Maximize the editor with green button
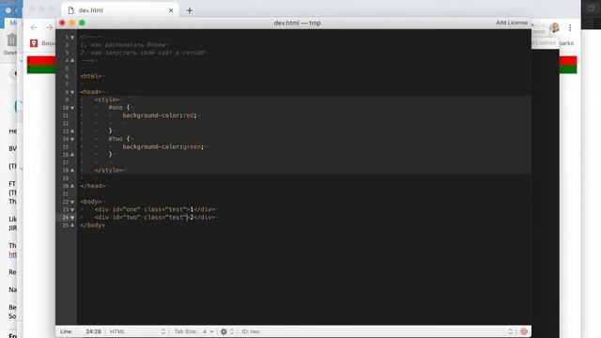Screen dimensions: 601x338 click(82, 23)
